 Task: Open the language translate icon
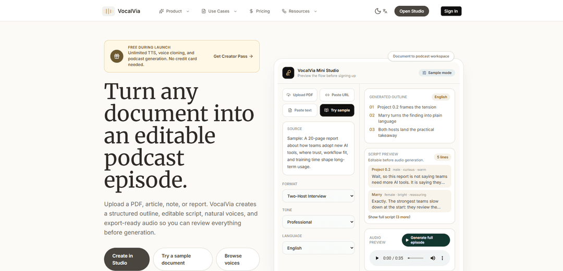click(x=385, y=11)
